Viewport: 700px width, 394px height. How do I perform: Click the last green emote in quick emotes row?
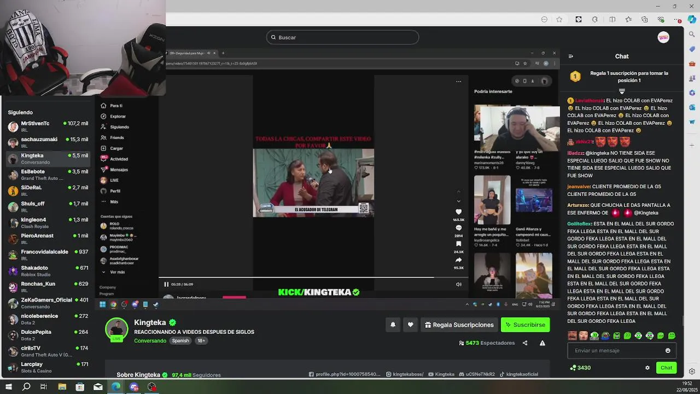672,335
